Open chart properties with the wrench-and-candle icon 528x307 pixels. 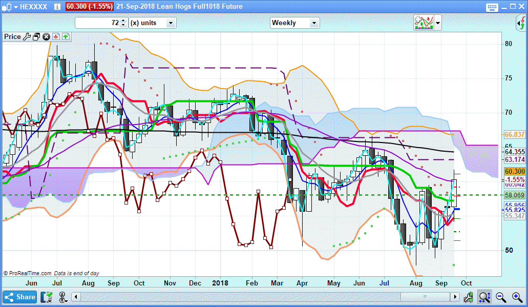(x=469, y=297)
